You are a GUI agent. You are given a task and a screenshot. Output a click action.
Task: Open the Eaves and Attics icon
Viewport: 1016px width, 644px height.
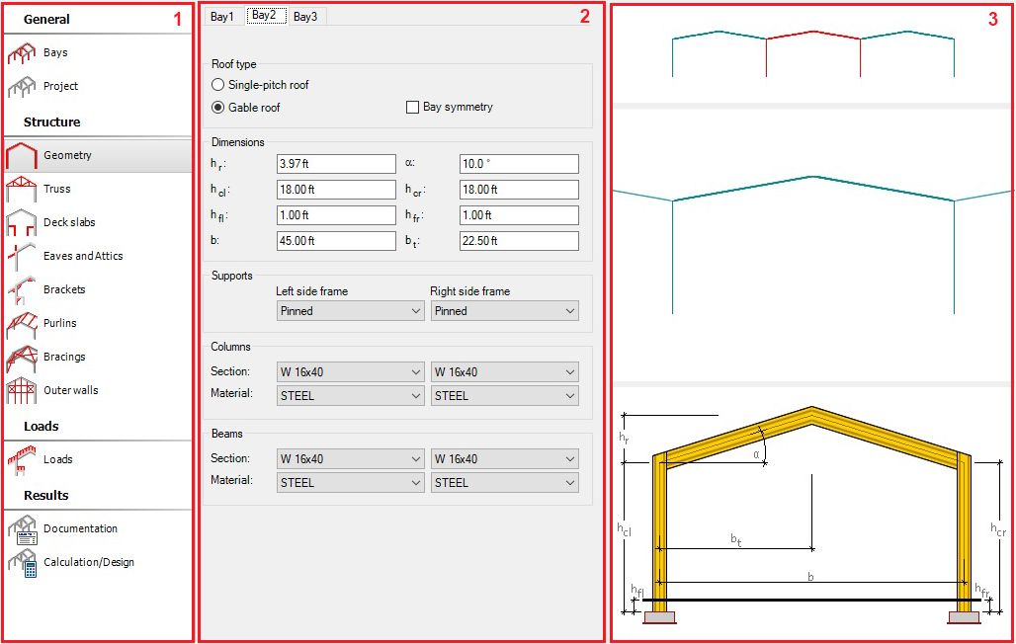coord(22,257)
